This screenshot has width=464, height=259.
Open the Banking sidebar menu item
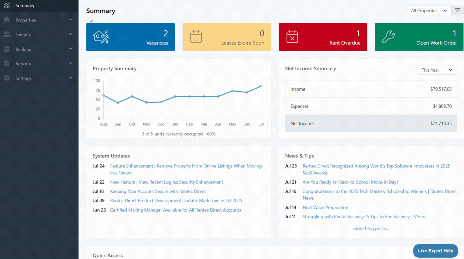(24, 49)
